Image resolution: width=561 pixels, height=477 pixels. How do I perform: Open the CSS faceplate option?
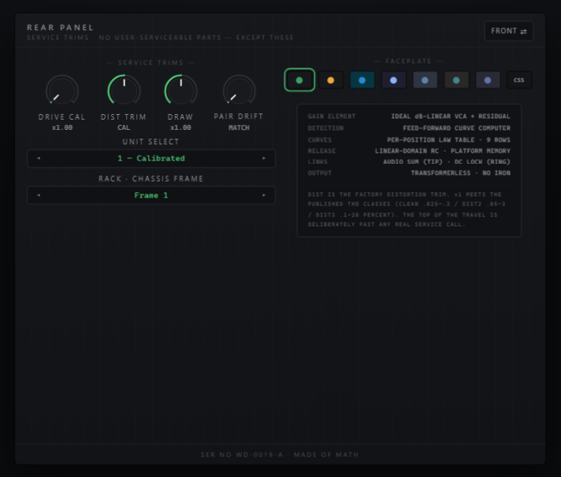click(519, 80)
